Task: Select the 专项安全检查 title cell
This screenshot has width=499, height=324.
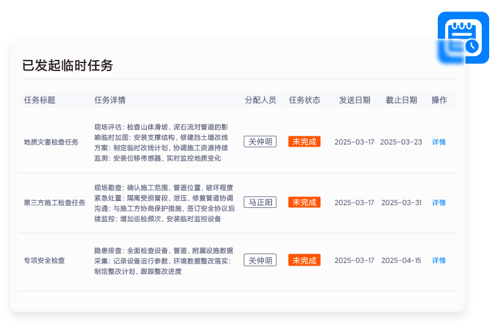Action: (44, 260)
